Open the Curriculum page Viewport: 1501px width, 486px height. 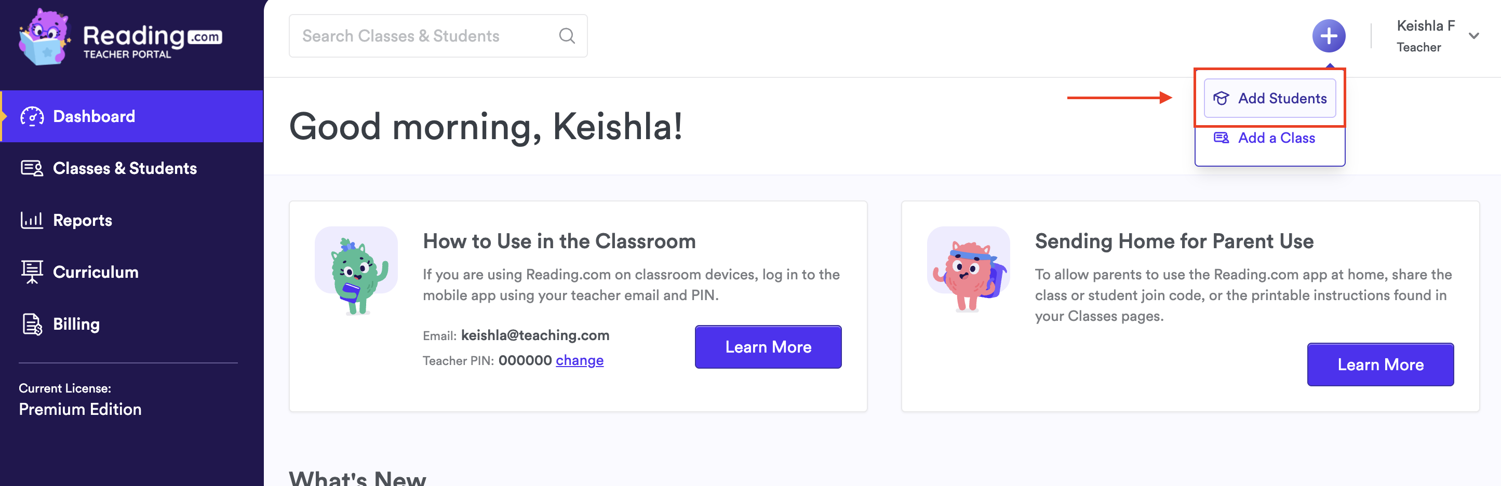pyautogui.click(x=96, y=272)
